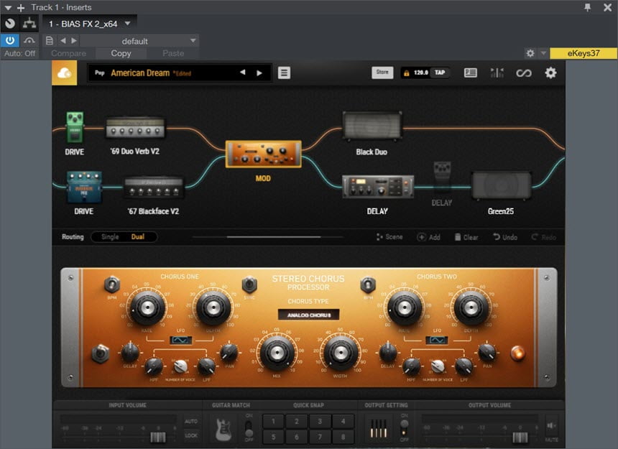618x449 pixels.
Task: Open the Scene option
Action: (389, 236)
